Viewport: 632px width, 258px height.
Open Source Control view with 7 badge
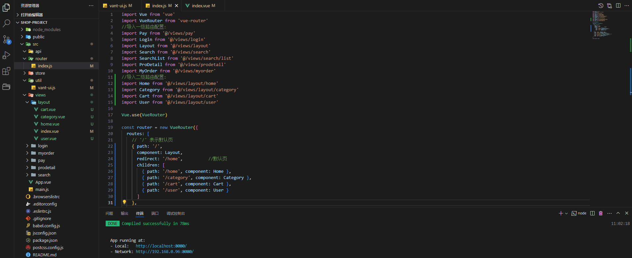tap(6, 40)
